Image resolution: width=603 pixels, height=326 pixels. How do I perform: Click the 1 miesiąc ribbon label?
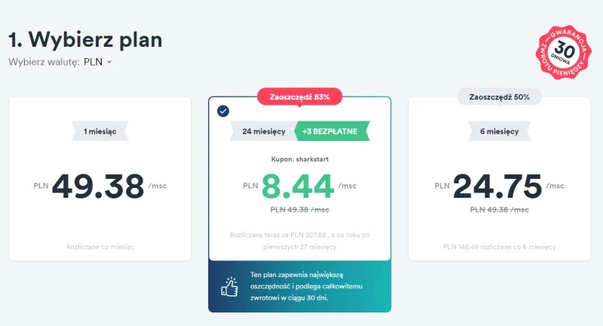coord(100,131)
